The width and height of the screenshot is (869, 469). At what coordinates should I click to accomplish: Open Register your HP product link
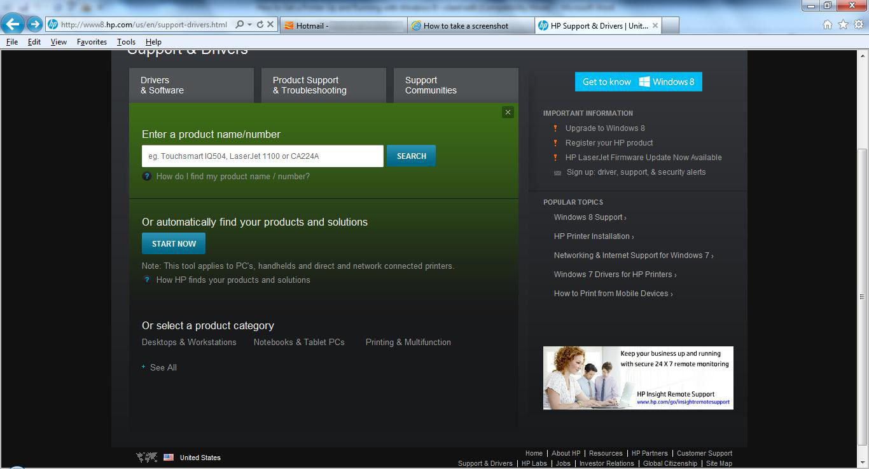tap(609, 143)
